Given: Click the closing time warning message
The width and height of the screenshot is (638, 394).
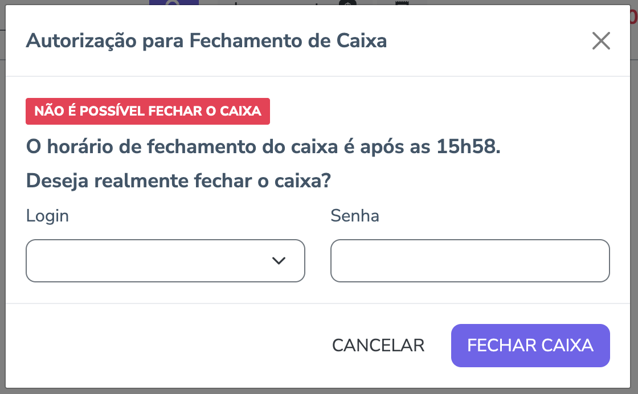Looking at the screenshot, I should (x=228, y=147).
